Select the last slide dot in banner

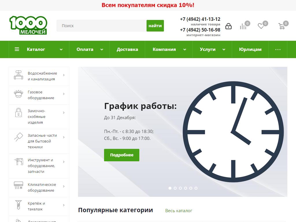coord(196,188)
